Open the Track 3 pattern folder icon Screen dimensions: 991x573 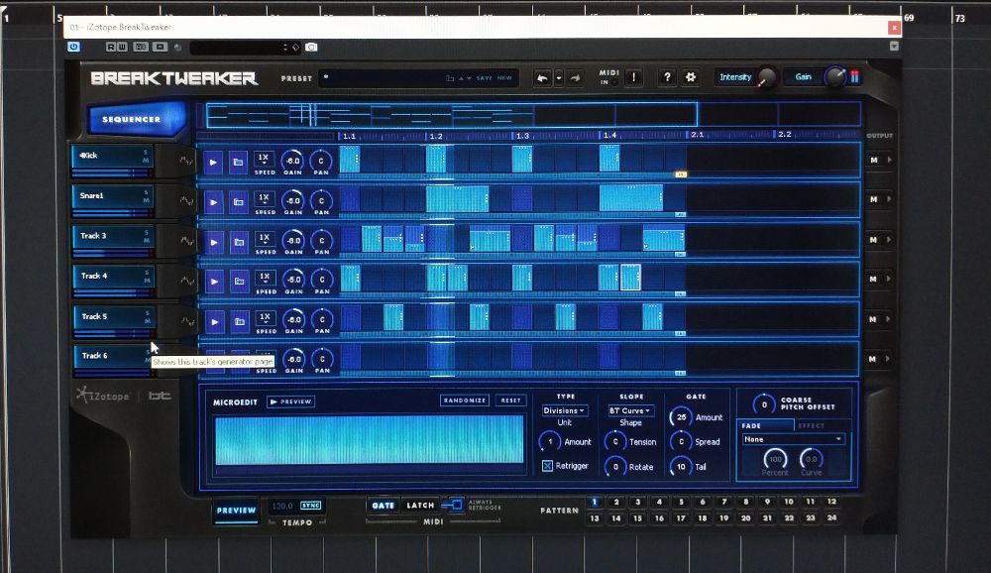pyautogui.click(x=239, y=242)
